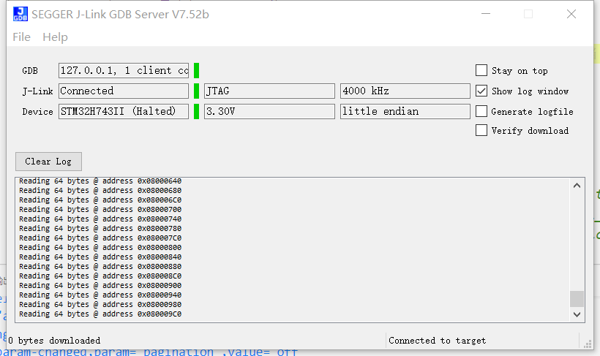600x356 pixels.
Task: Open the File menu
Action: pos(21,37)
